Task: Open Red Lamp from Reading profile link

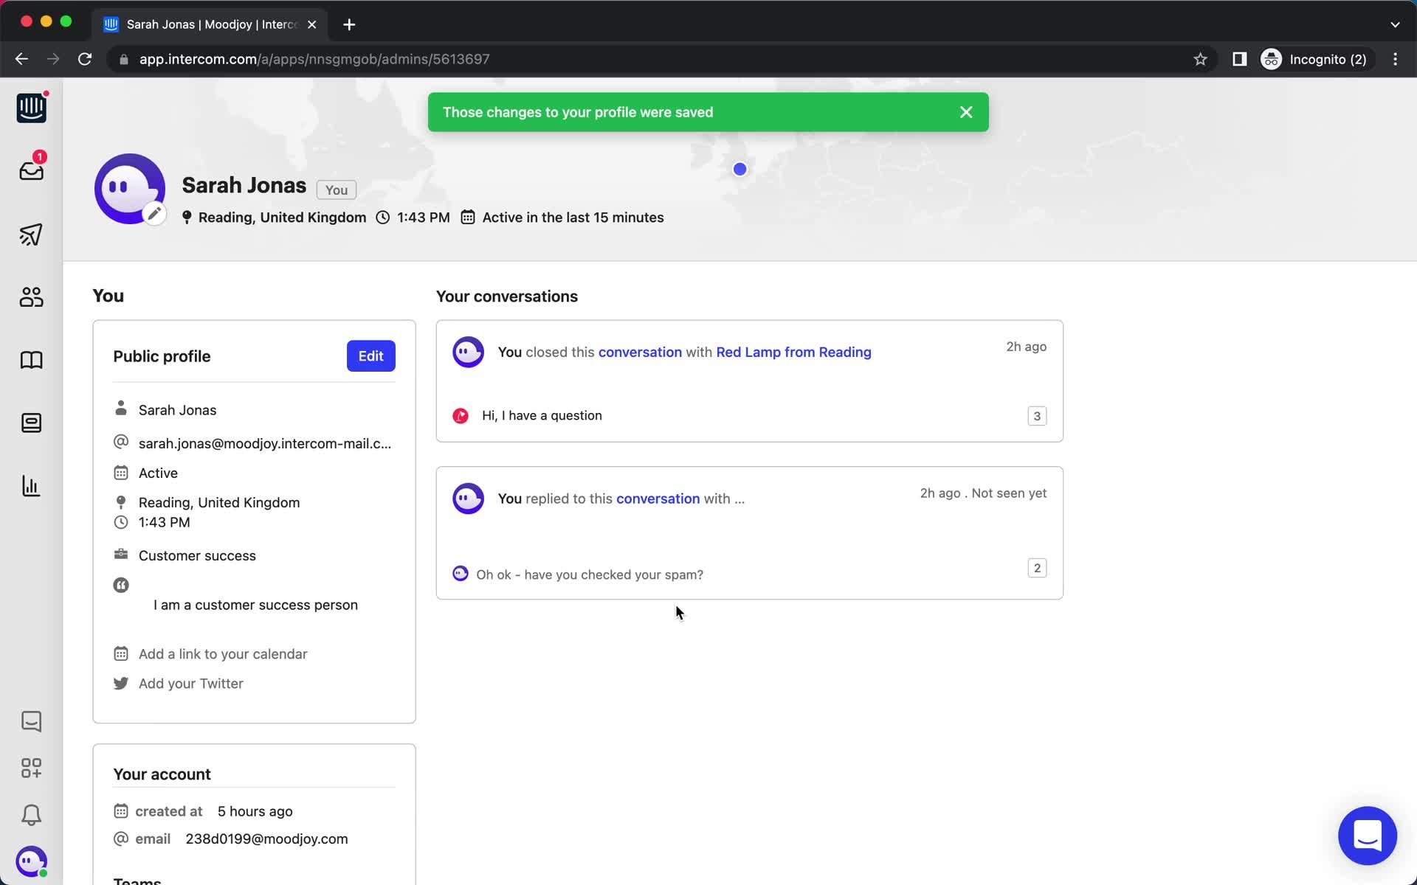Action: [x=793, y=353]
